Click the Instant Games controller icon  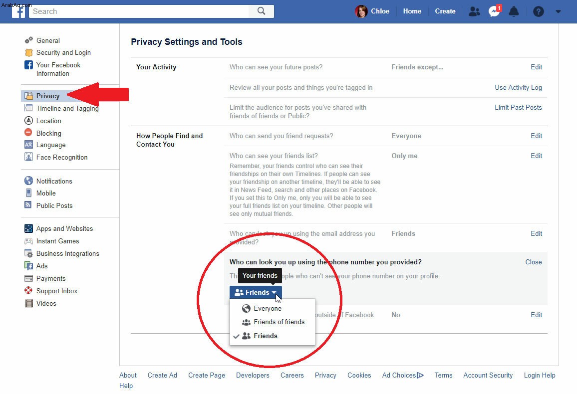click(x=29, y=241)
